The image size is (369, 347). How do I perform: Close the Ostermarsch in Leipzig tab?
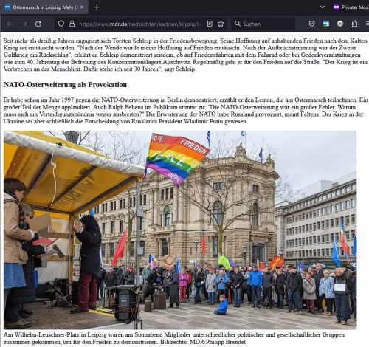pyautogui.click(x=82, y=7)
